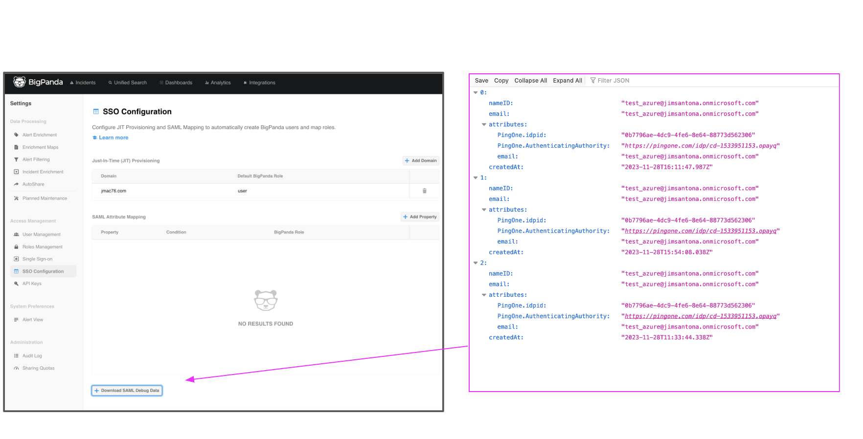Open Integrations in the top navigation
The height and width of the screenshot is (439, 863).
point(259,83)
